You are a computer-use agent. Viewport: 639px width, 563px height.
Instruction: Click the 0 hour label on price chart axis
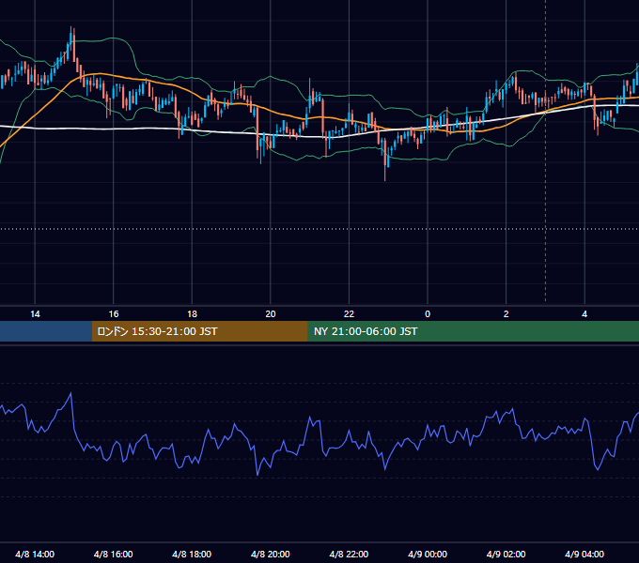428,314
